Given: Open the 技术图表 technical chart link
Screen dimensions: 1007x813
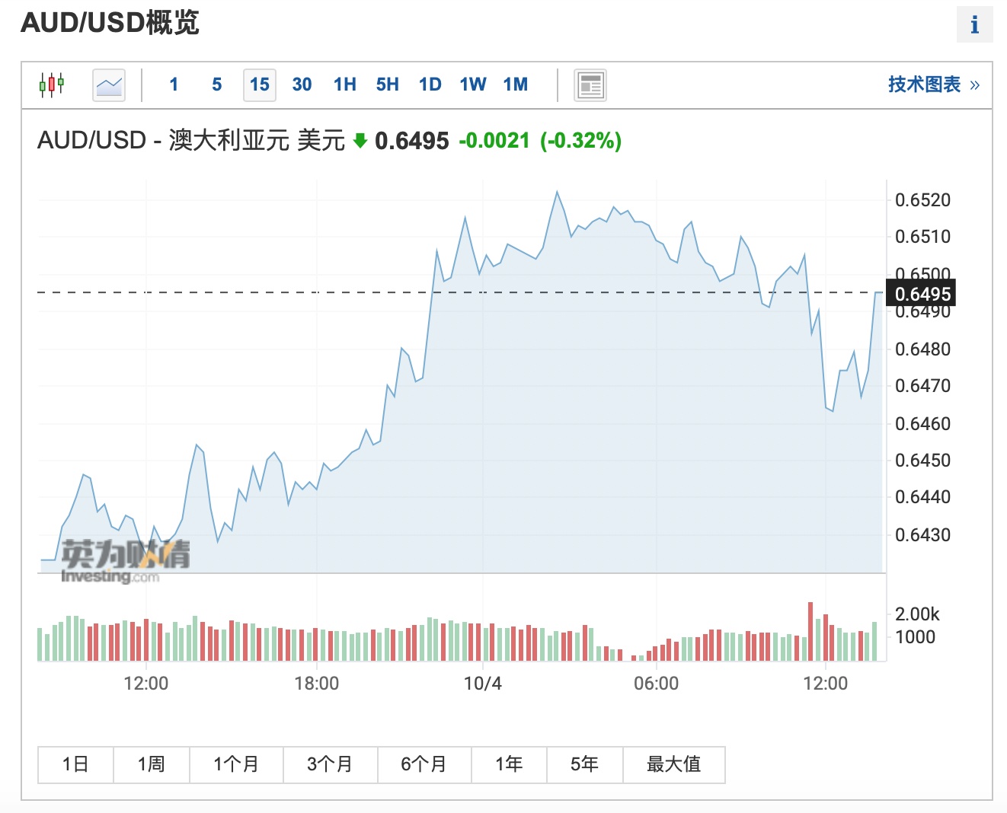Looking at the screenshot, I should pos(933,84).
